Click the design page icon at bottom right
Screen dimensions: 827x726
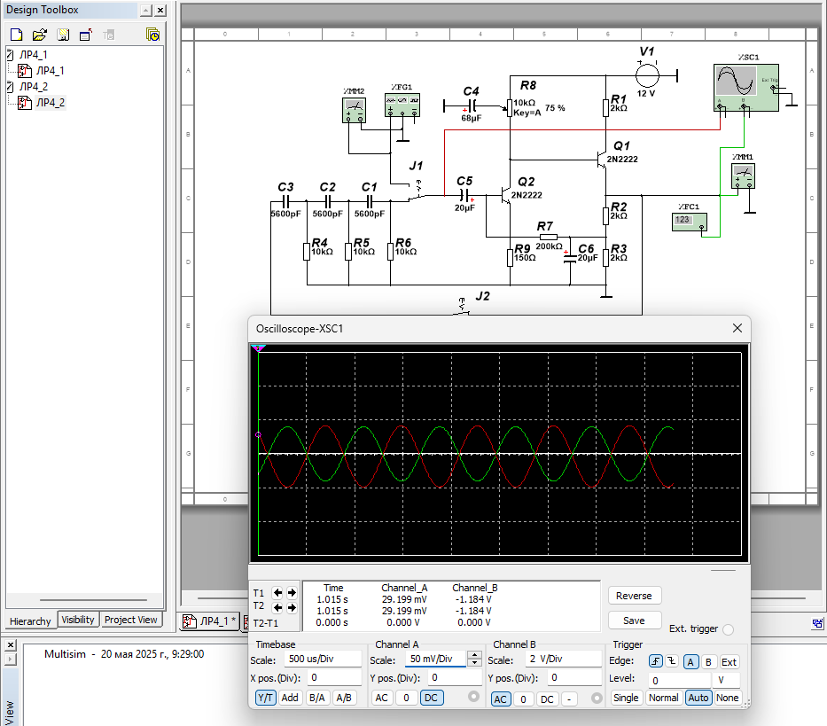(x=817, y=623)
